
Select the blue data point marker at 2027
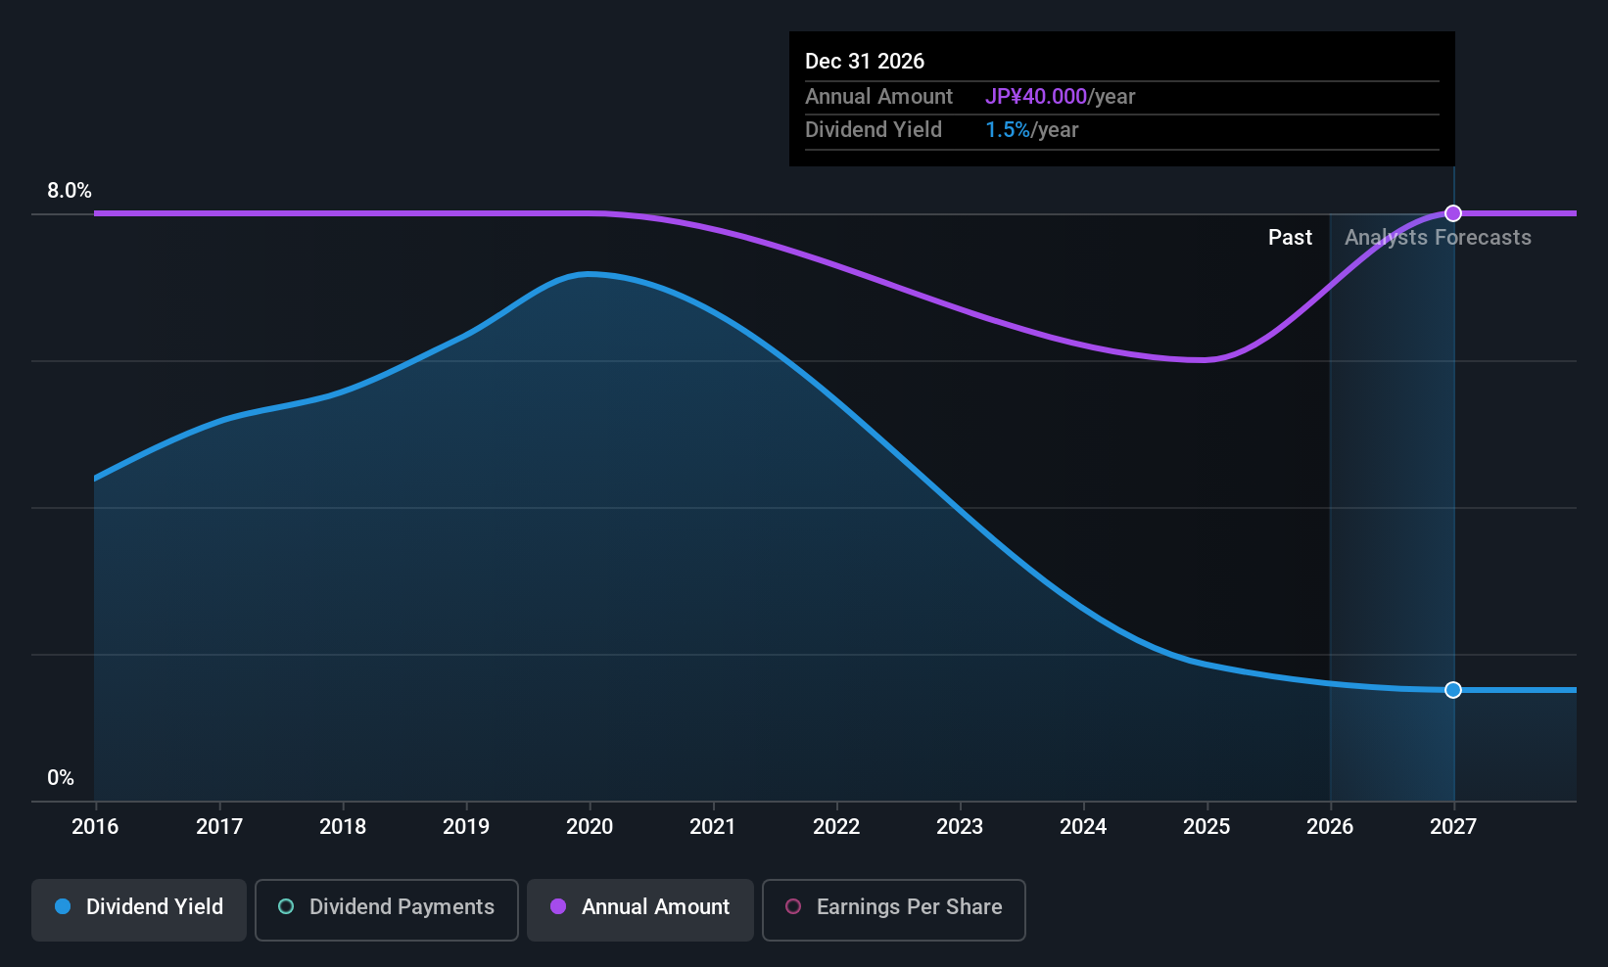click(x=1453, y=690)
